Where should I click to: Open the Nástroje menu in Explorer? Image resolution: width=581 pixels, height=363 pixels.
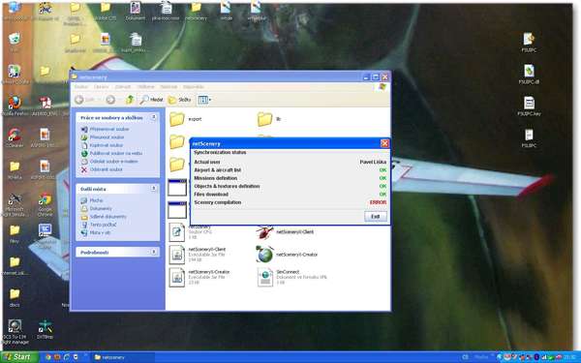point(168,87)
